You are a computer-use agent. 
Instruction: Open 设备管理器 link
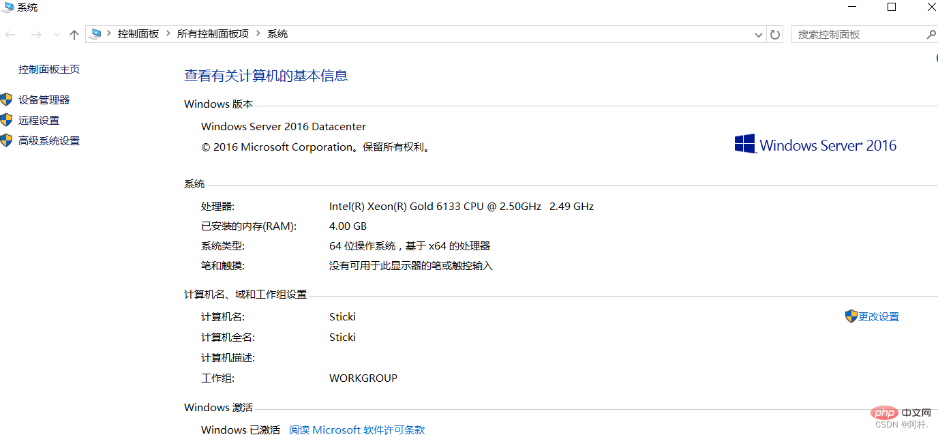(44, 100)
